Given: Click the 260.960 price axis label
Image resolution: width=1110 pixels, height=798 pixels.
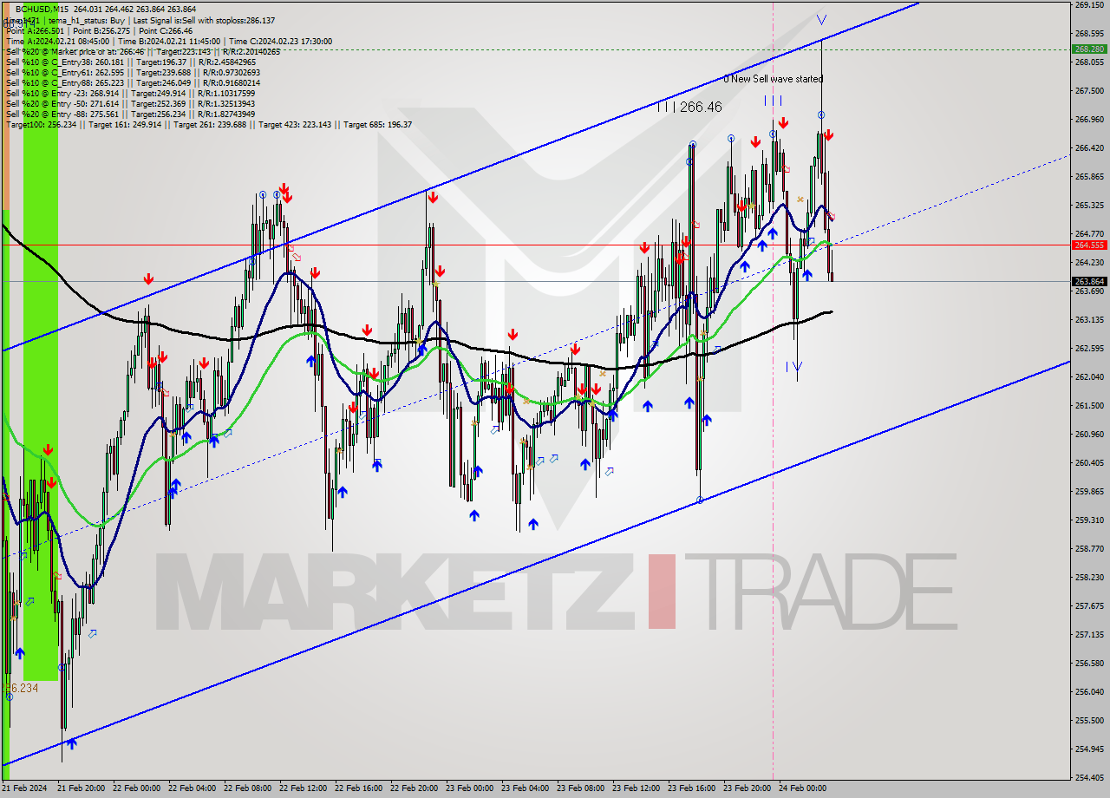Looking at the screenshot, I should pos(1089,435).
